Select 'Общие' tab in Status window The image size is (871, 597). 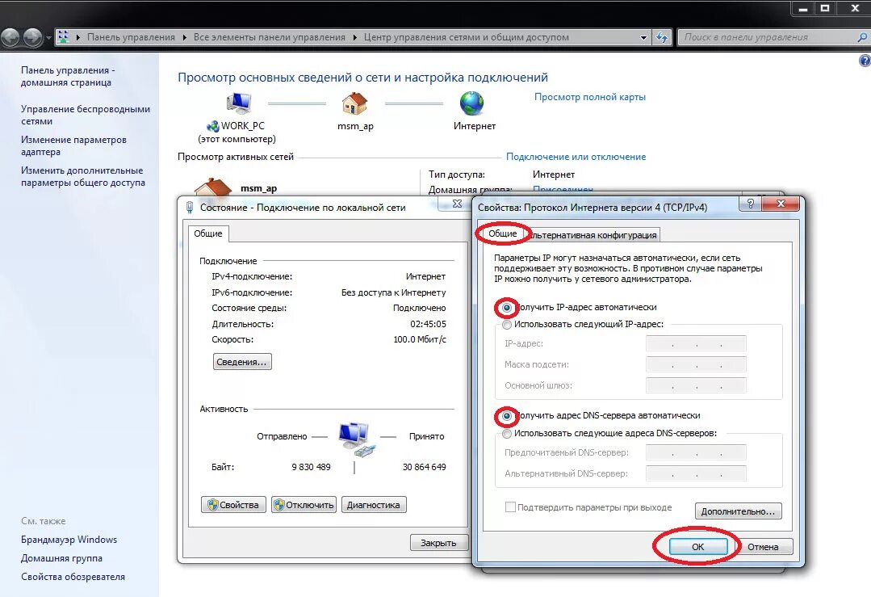point(208,233)
